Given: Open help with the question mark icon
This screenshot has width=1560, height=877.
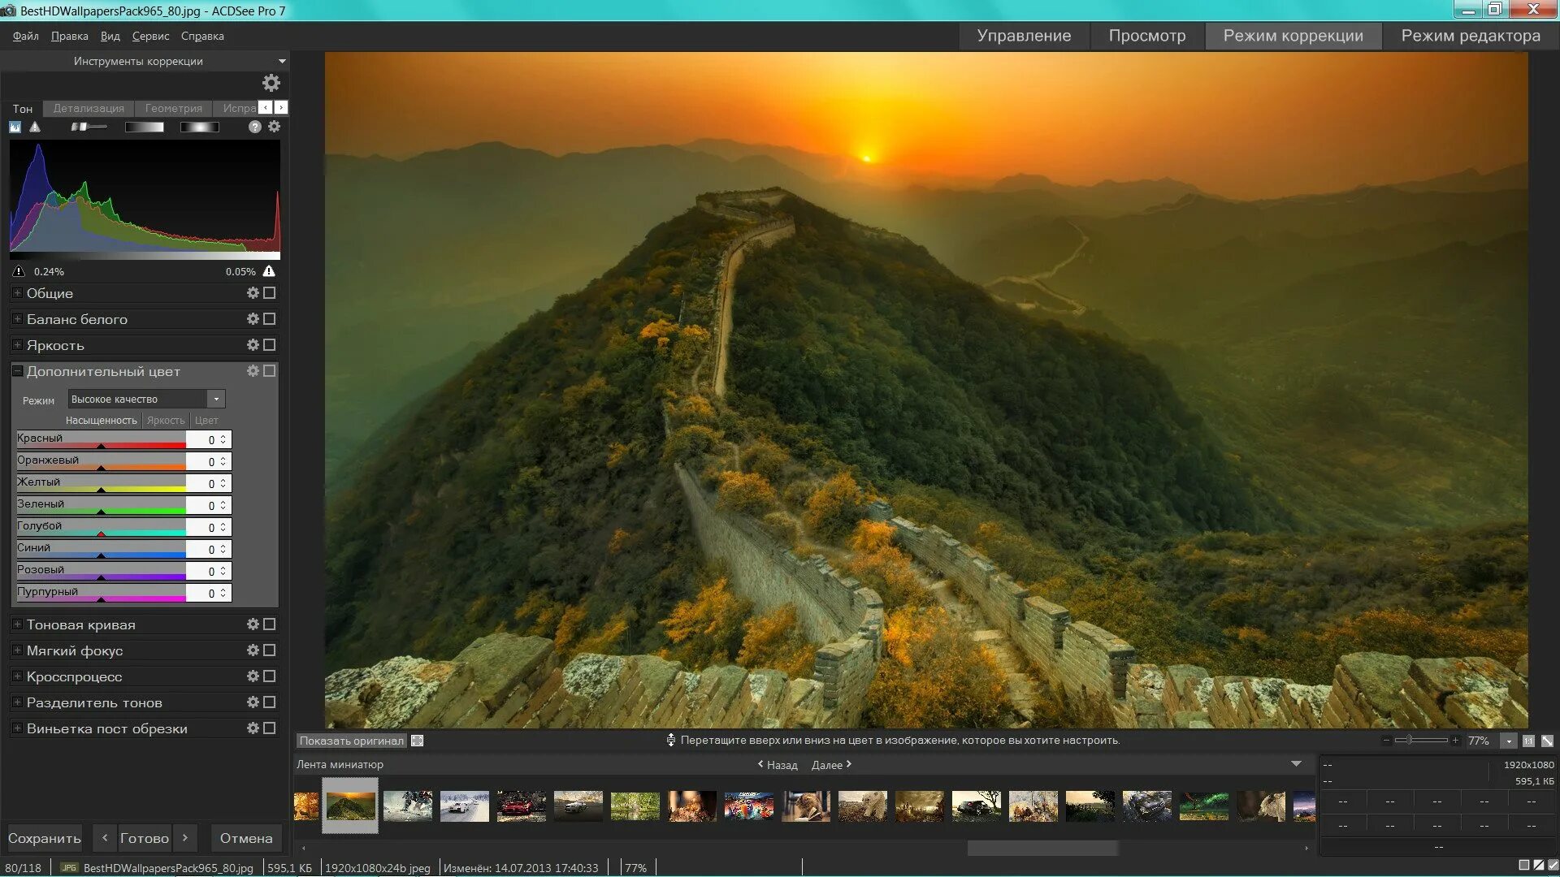Looking at the screenshot, I should [255, 127].
